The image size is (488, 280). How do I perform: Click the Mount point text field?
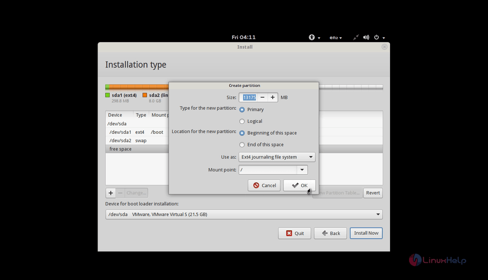pyautogui.click(x=268, y=170)
